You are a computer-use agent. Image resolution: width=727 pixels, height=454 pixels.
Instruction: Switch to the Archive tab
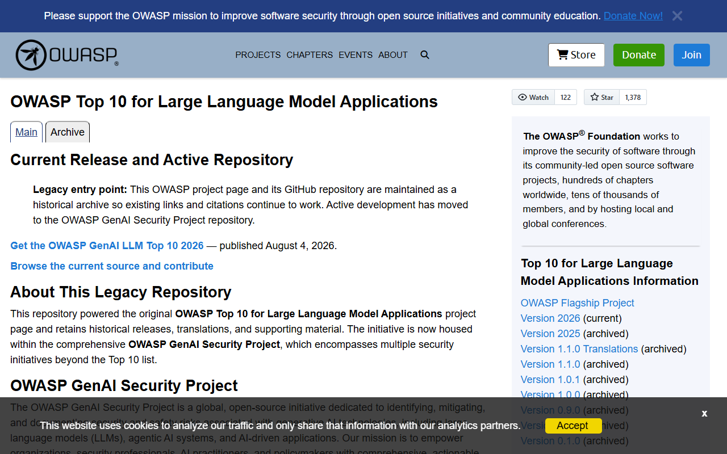click(68, 132)
